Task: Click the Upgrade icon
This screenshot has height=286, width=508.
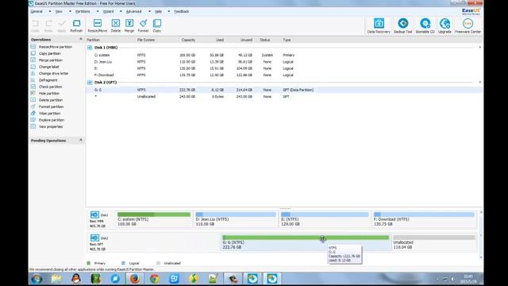Action: [444, 26]
